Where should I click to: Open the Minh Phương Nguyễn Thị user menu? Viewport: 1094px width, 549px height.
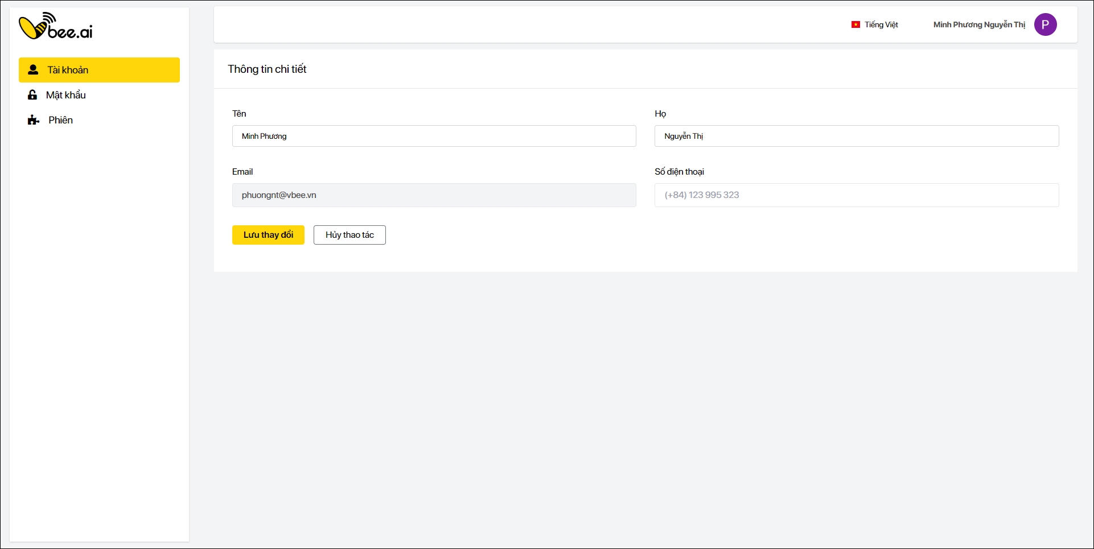click(979, 24)
